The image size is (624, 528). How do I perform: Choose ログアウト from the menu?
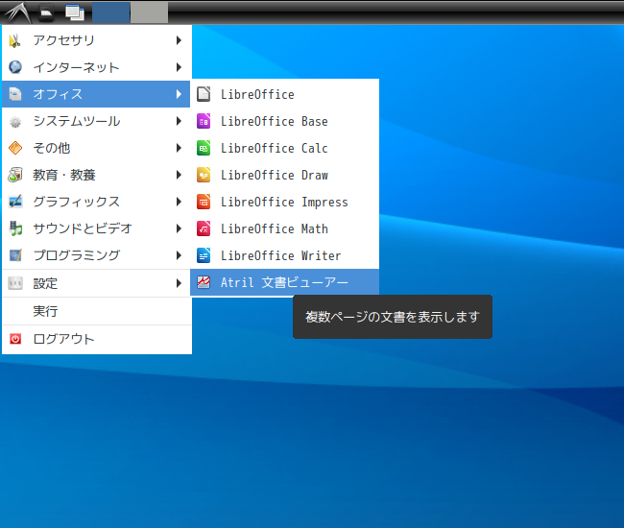pyautogui.click(x=97, y=339)
